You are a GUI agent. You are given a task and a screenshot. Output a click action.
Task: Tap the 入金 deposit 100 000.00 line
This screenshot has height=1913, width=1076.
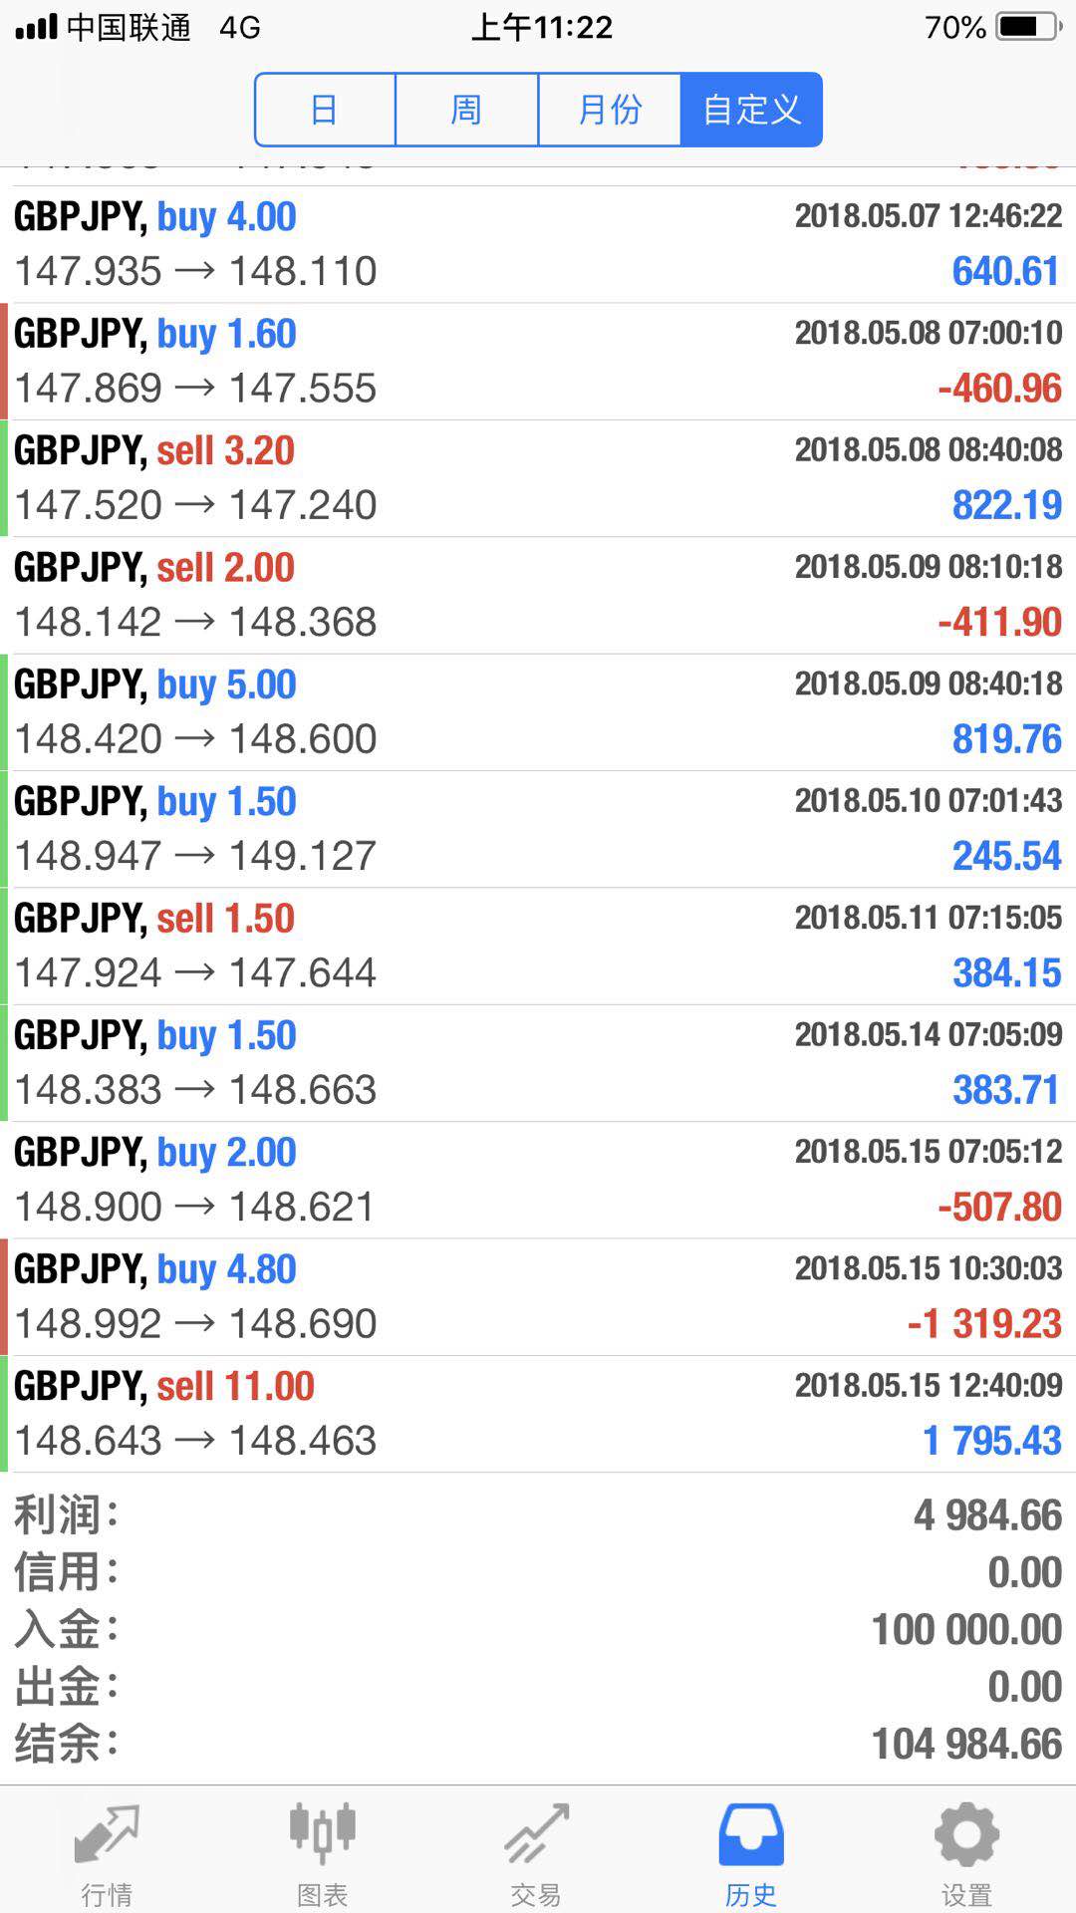pyautogui.click(x=538, y=1630)
